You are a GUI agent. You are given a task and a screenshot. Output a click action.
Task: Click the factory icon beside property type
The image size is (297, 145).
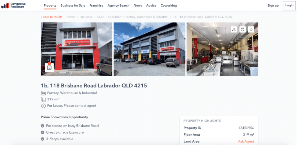pyautogui.click(x=44, y=93)
